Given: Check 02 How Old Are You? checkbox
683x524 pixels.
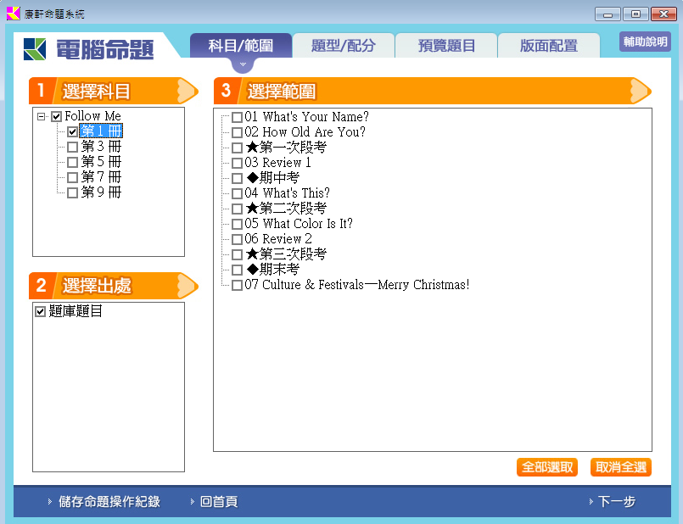Looking at the screenshot, I should (237, 132).
